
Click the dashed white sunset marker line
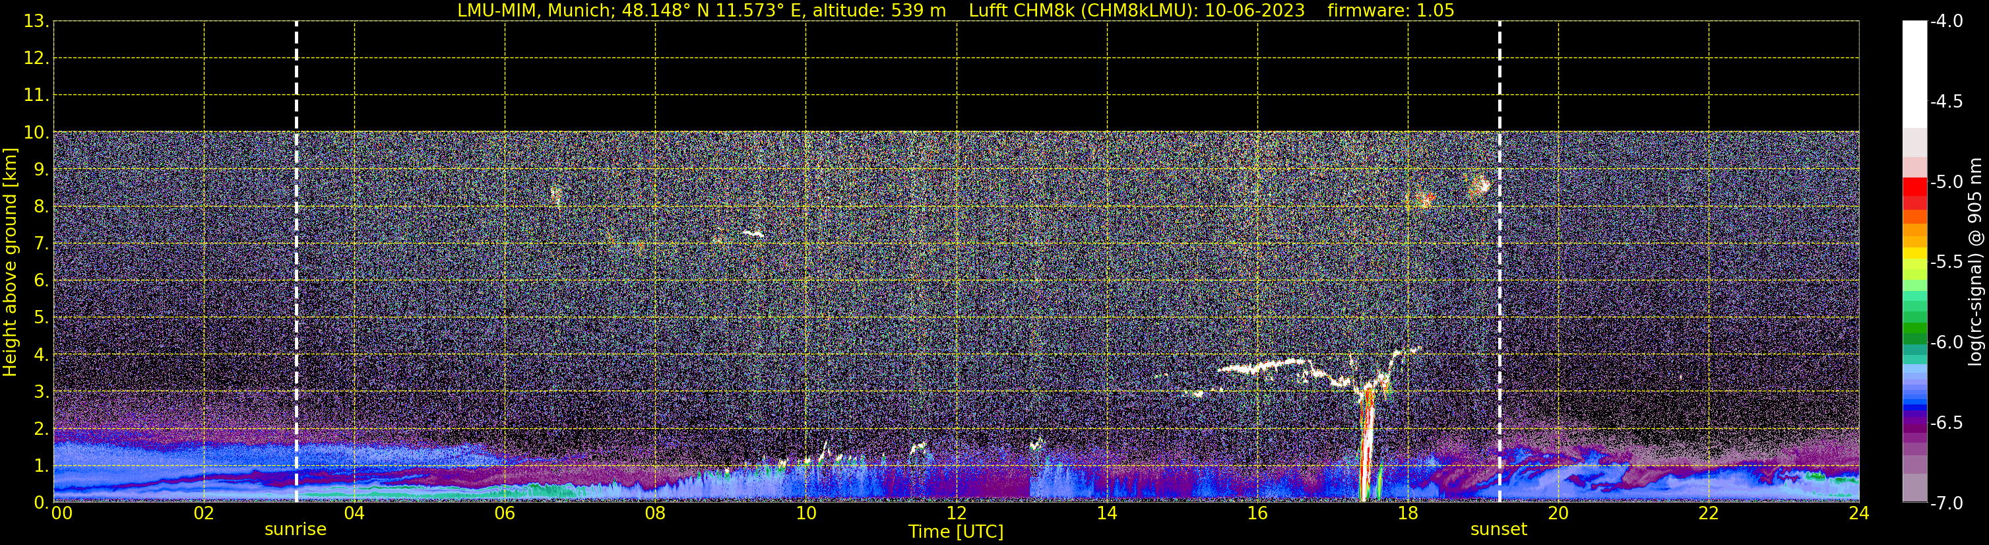click(1500, 262)
